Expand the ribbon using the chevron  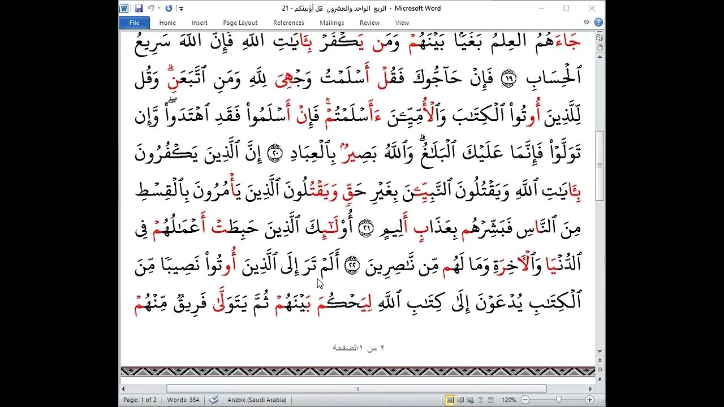[587, 23]
